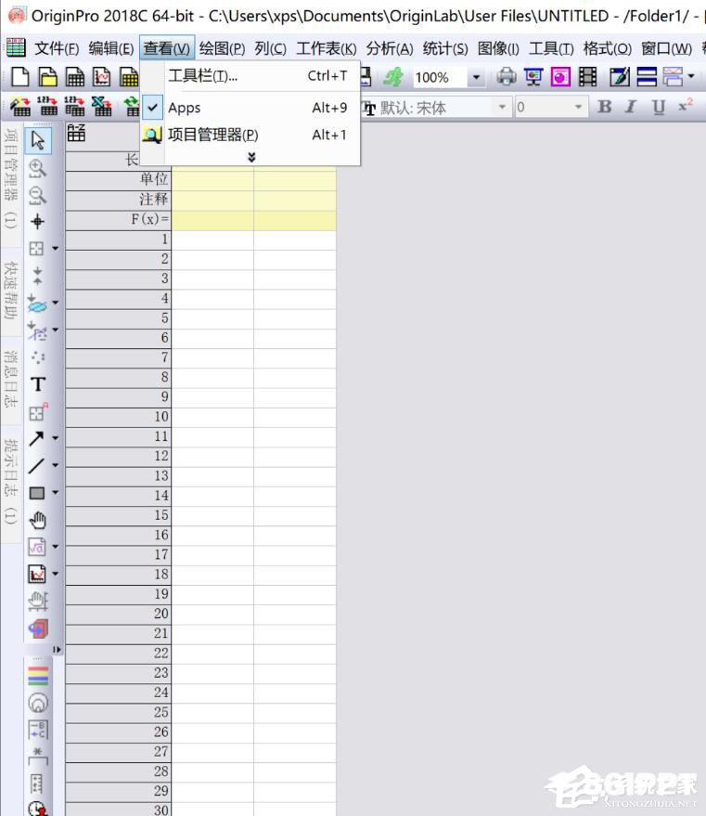Click the Print icon
Viewport: 706px width, 816px height.
[506, 77]
